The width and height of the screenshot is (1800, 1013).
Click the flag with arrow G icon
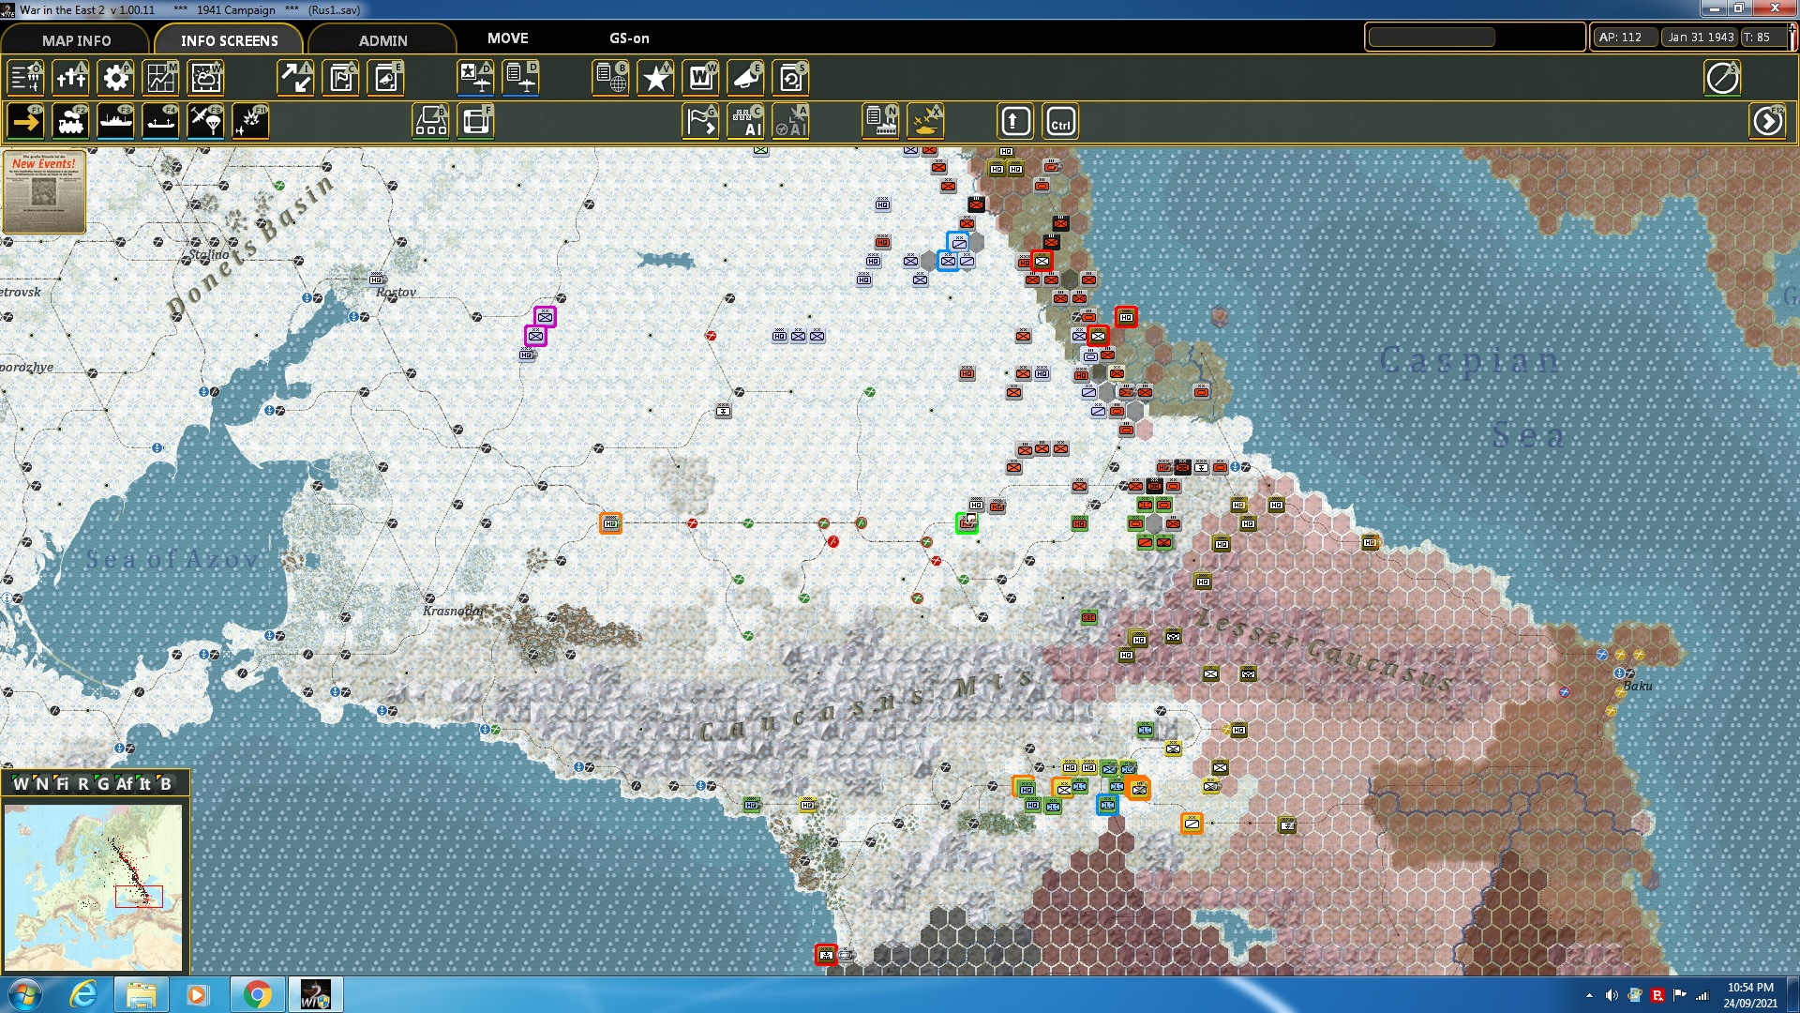click(x=701, y=122)
